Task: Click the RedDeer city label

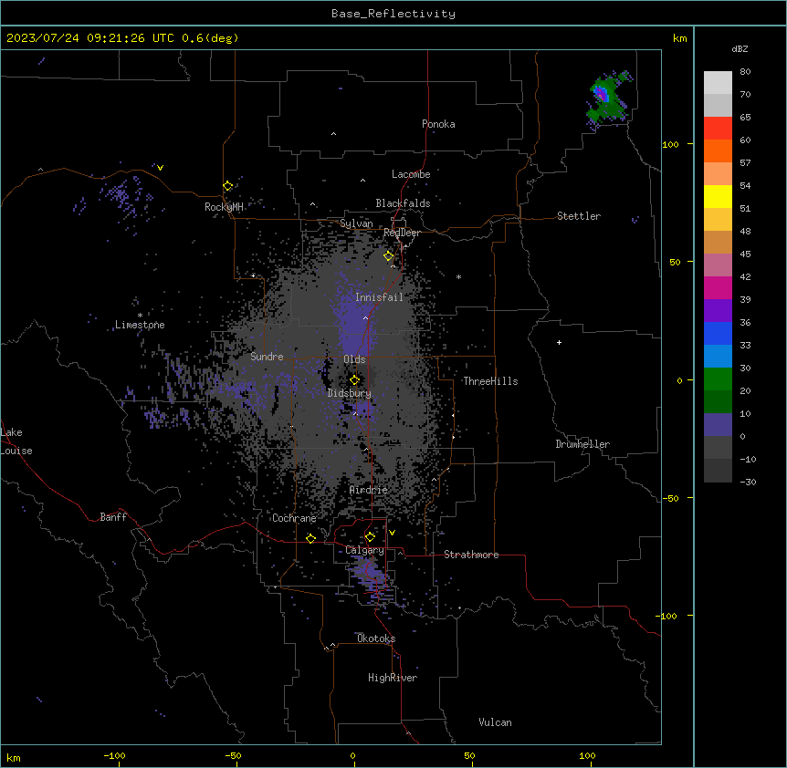Action: pos(402,233)
